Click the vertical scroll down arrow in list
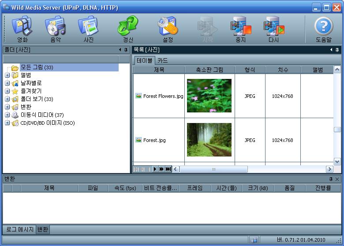344x246 pixels. 337,162
